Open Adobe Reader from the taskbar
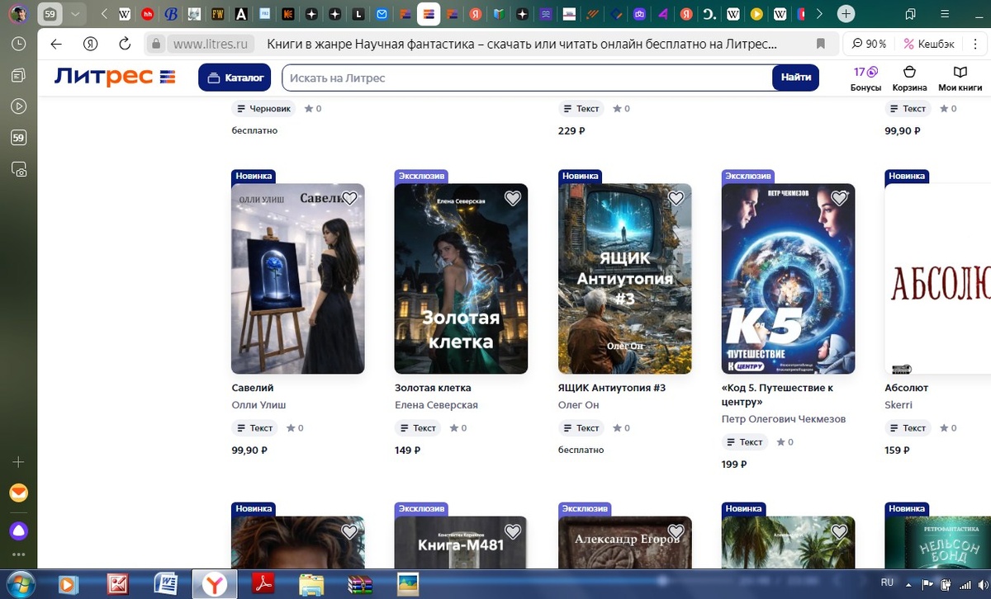The width and height of the screenshot is (991, 599). tap(263, 584)
